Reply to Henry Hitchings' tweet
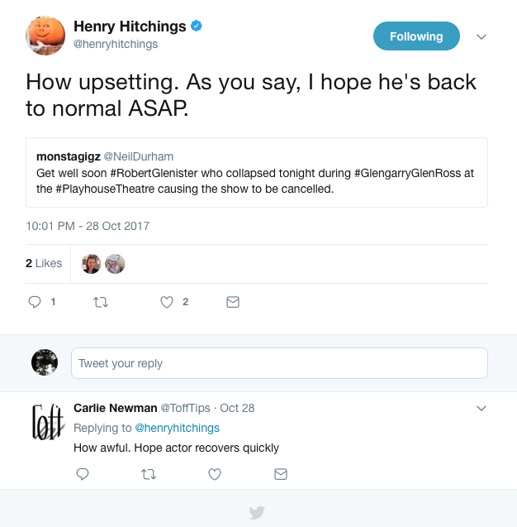 click(35, 303)
